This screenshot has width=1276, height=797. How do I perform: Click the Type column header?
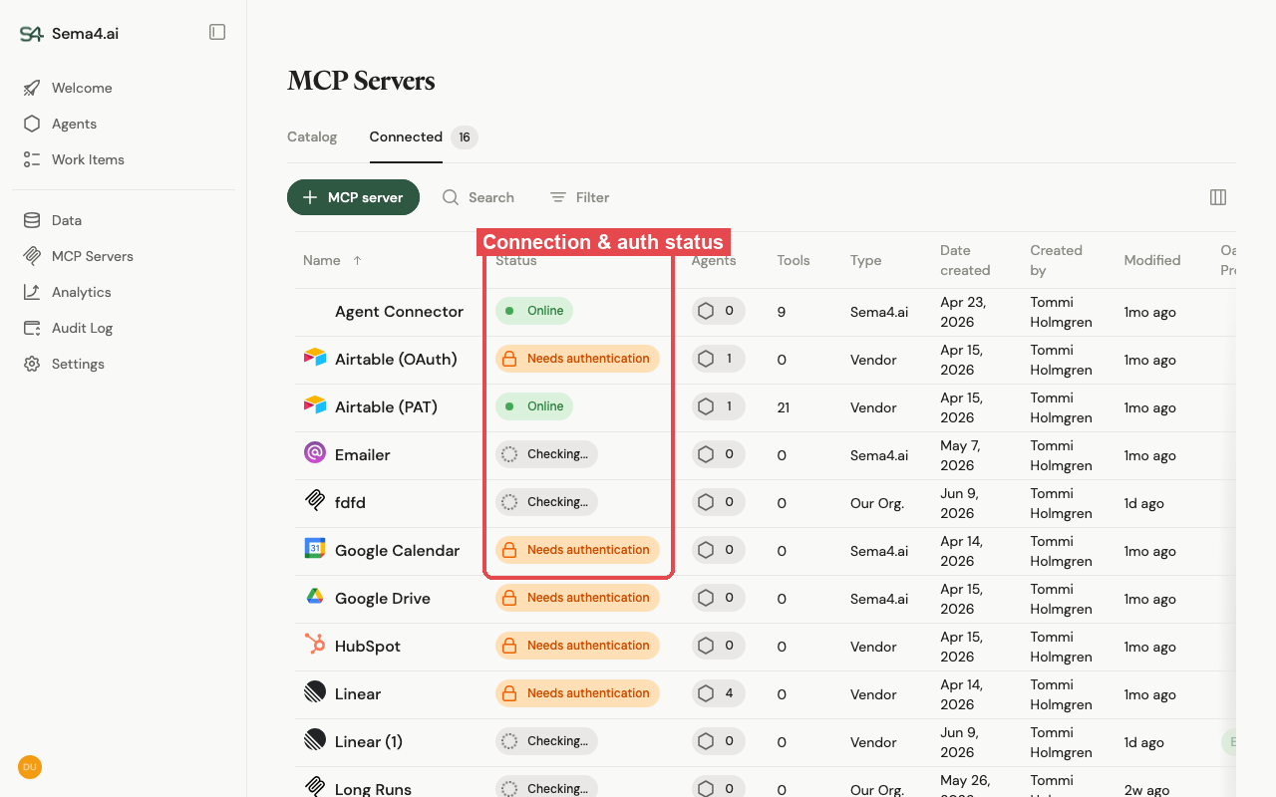pyautogui.click(x=865, y=261)
